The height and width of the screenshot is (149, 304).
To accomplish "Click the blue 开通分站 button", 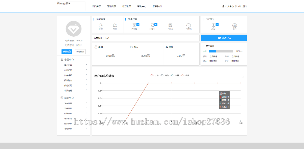I will click(224, 38).
